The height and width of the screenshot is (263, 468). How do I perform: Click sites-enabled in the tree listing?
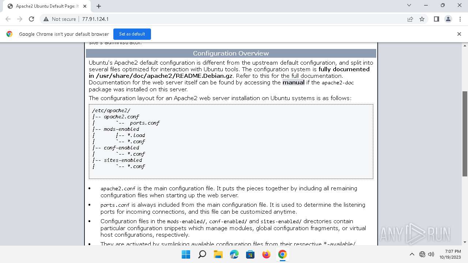123,160
